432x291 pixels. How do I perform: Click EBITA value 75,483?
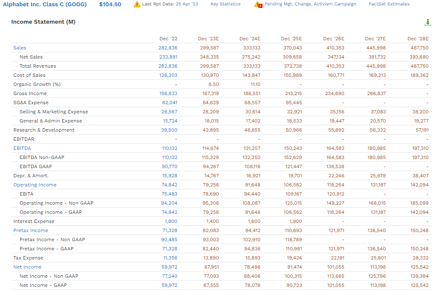(x=169, y=194)
